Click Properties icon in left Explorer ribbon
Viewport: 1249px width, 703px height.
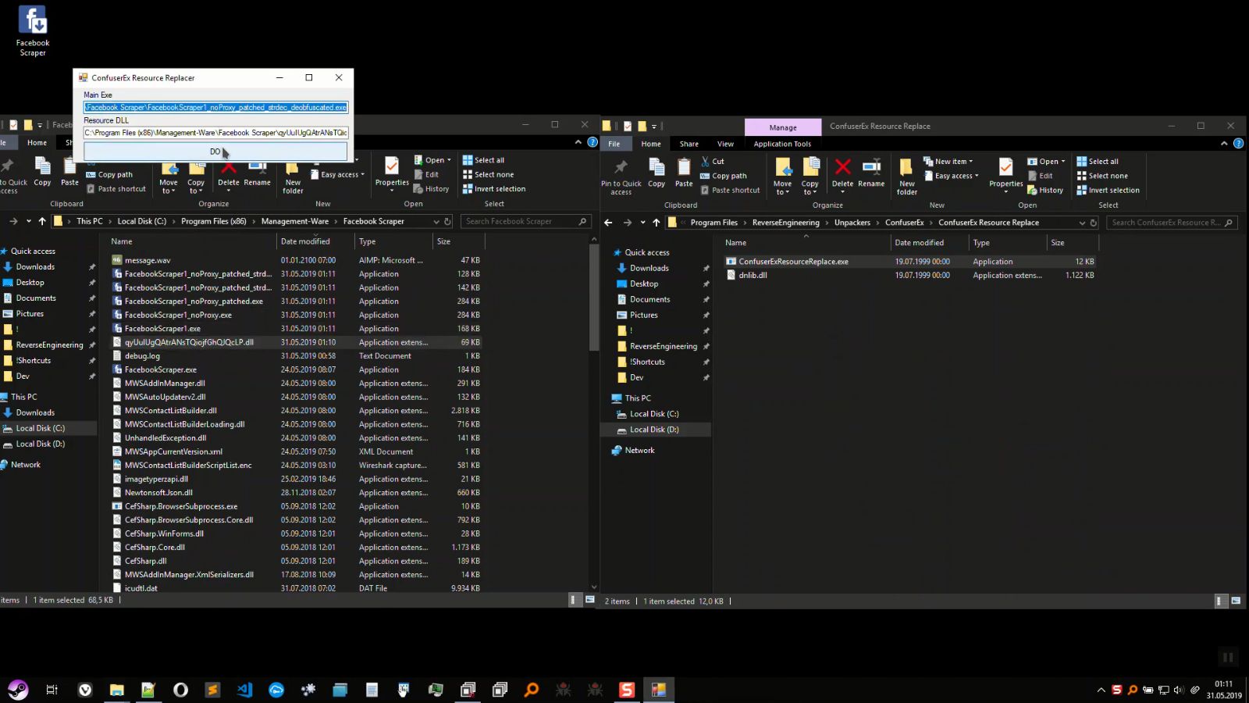point(392,173)
